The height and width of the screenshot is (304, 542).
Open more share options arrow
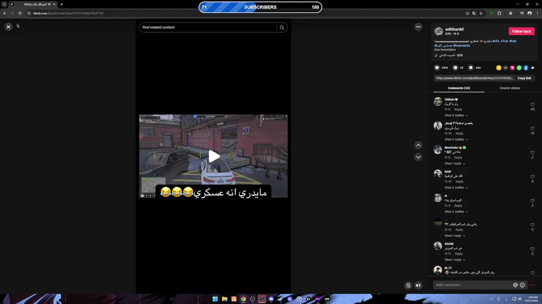[533, 68]
